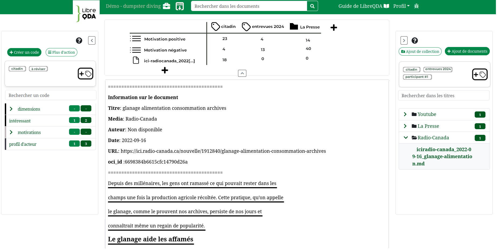This screenshot has height=250, width=497.
Task: Click the heading Le glanage aide les affamés
Action: click(x=151, y=239)
